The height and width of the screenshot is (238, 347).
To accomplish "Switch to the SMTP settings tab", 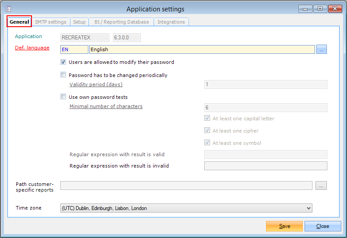I will (x=51, y=22).
